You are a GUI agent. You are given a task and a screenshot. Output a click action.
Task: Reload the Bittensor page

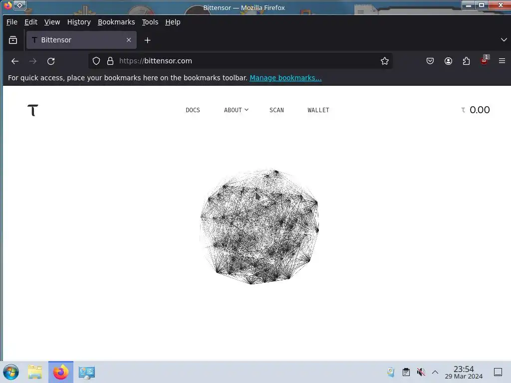click(51, 61)
